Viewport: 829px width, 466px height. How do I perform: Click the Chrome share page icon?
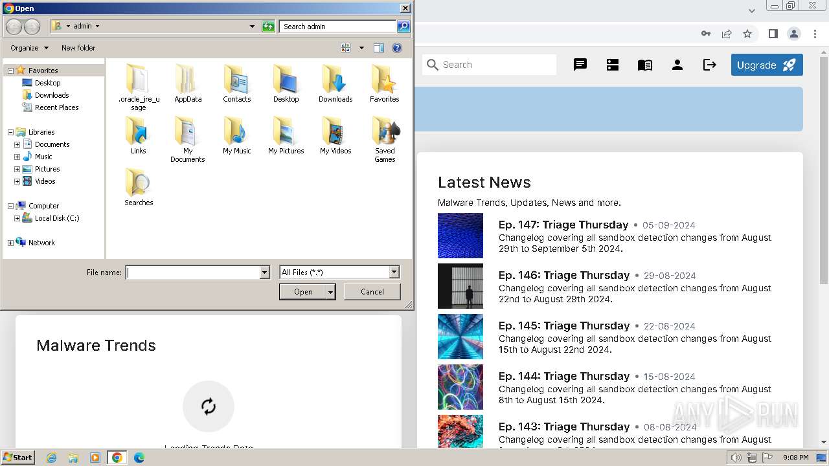point(727,34)
